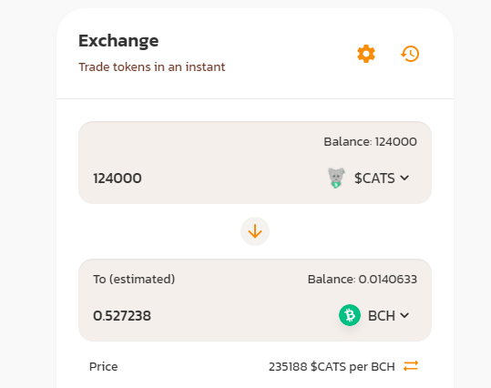
Task: Click the Price label
Action: pyautogui.click(x=103, y=366)
